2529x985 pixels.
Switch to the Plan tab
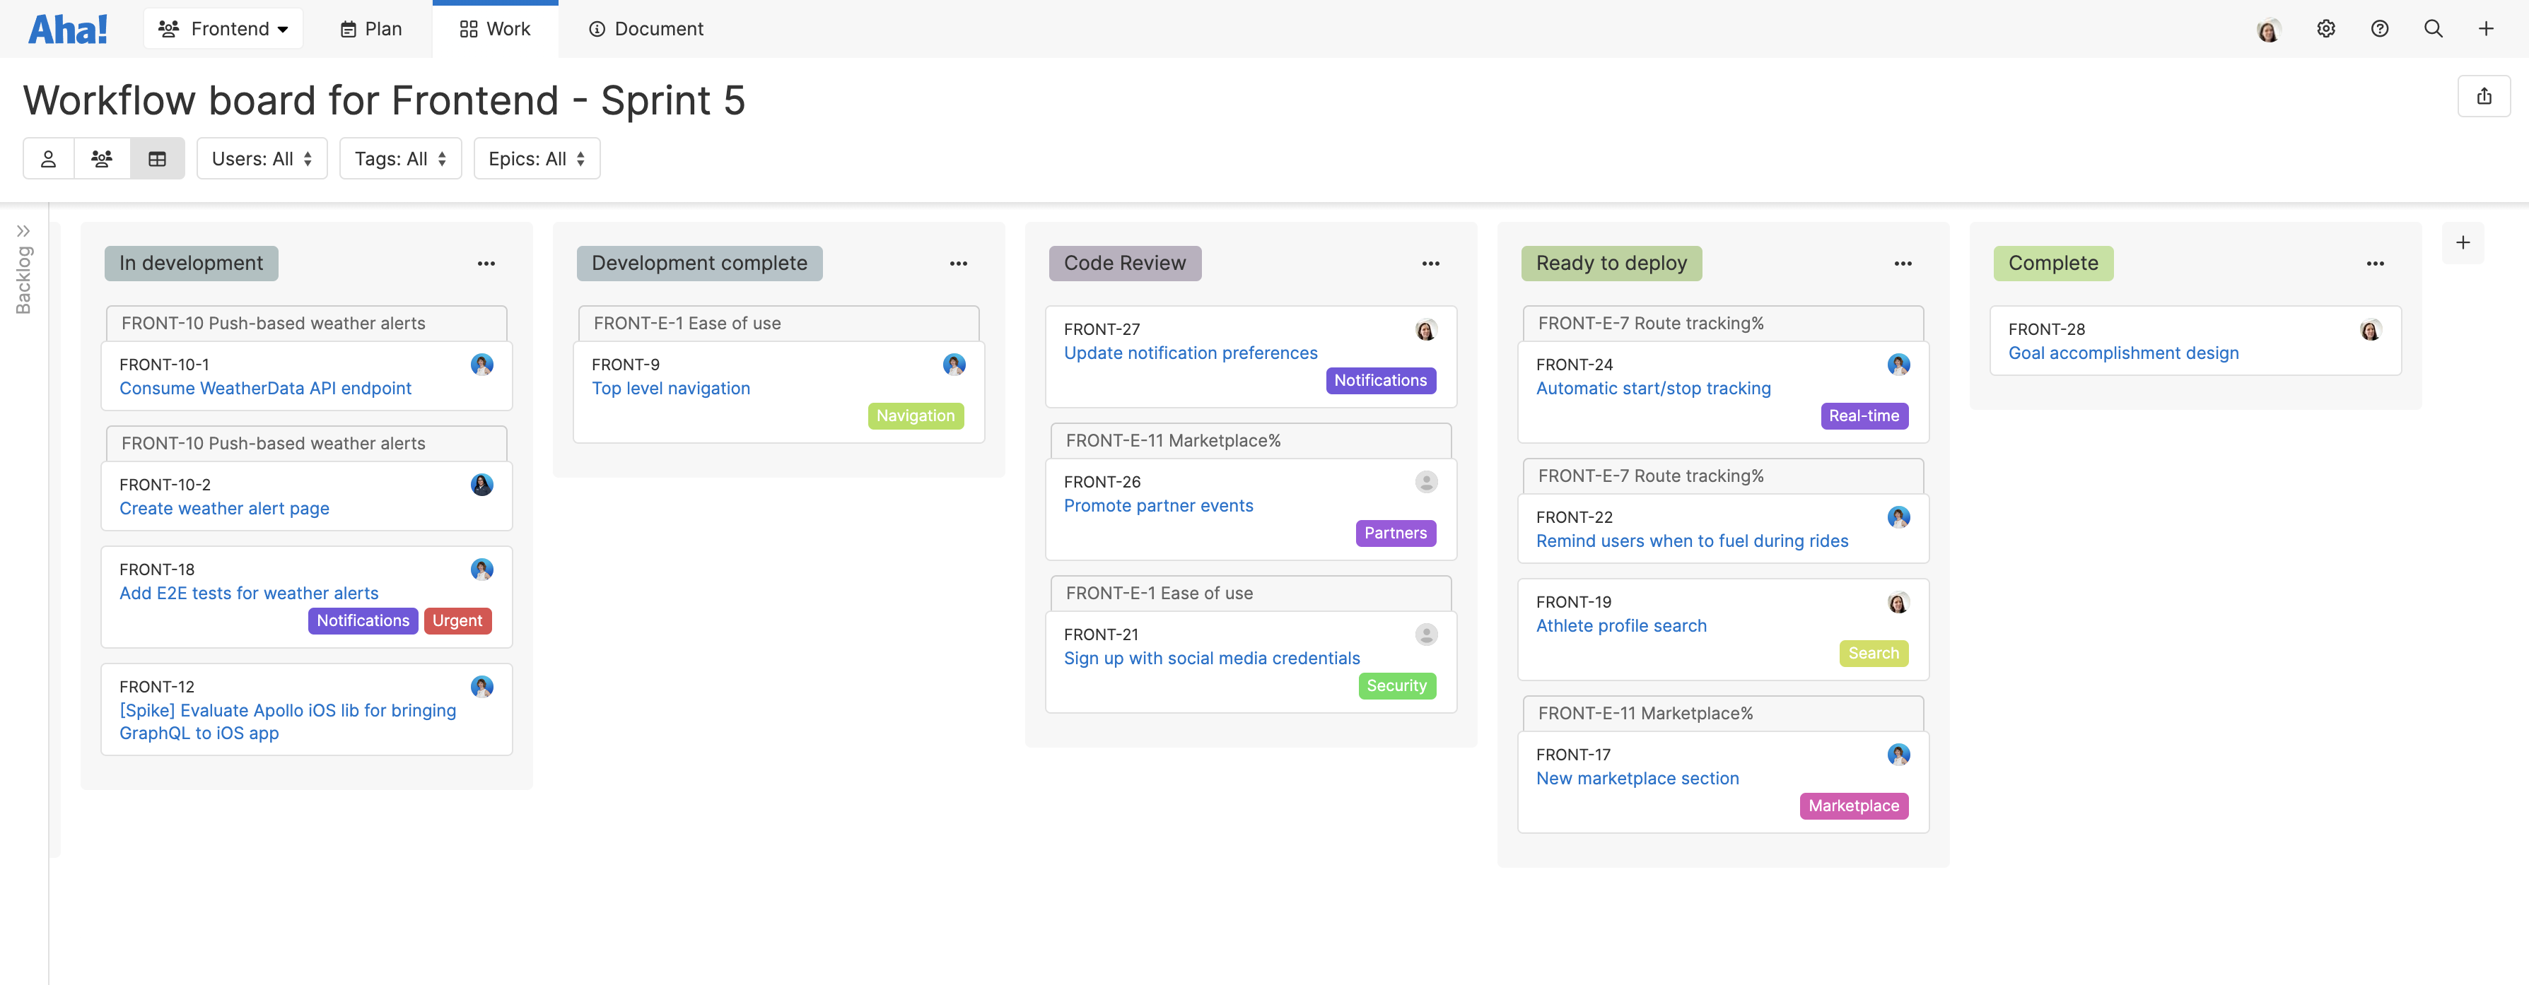pos(370,28)
